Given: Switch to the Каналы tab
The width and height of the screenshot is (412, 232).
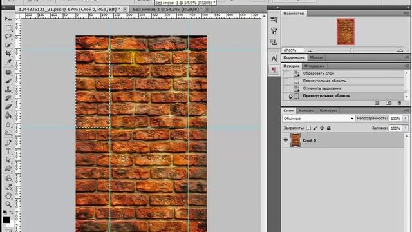Looking at the screenshot, I should [306, 111].
